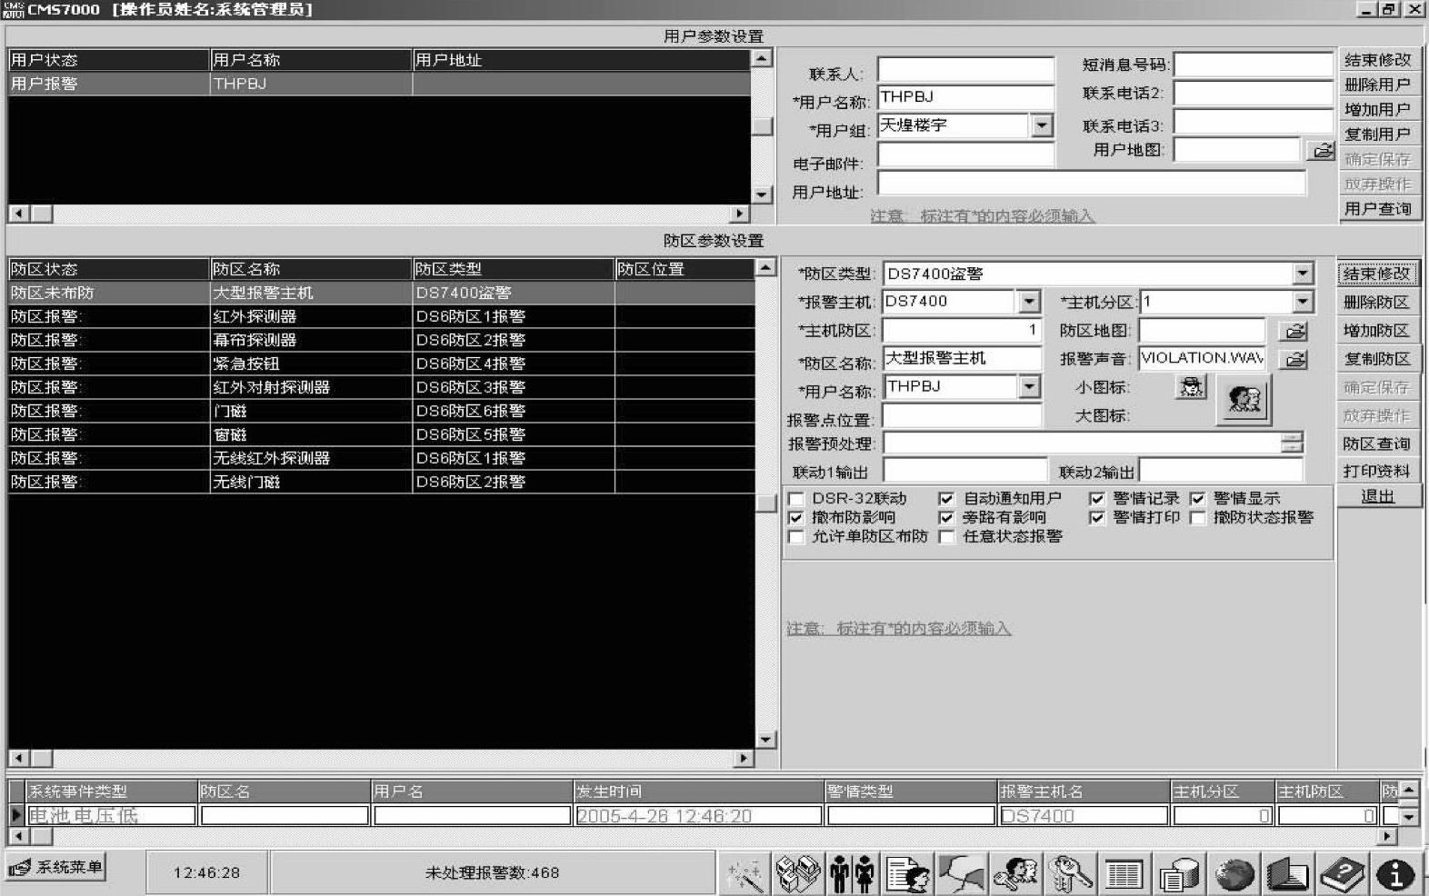Browse for alarm sound (报警声音) file icon
1429x896 pixels.
click(x=1294, y=359)
